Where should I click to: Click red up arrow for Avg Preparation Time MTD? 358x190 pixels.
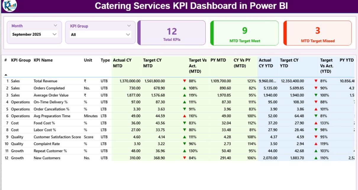[185, 116]
